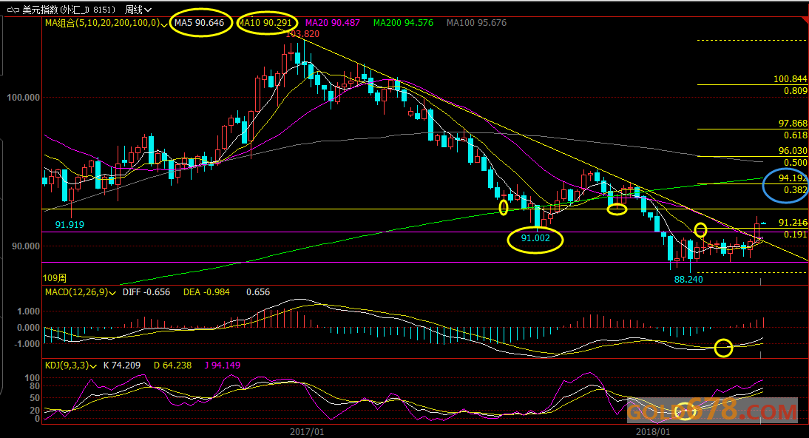Expand the MA组合 indicator parameters dropdown
This screenshot has height=438, width=809.
(x=164, y=23)
